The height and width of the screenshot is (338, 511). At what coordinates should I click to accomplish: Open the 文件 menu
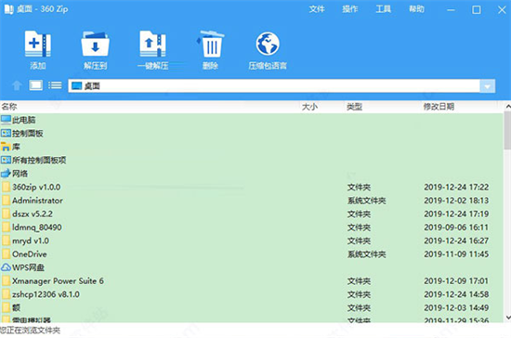coord(317,9)
